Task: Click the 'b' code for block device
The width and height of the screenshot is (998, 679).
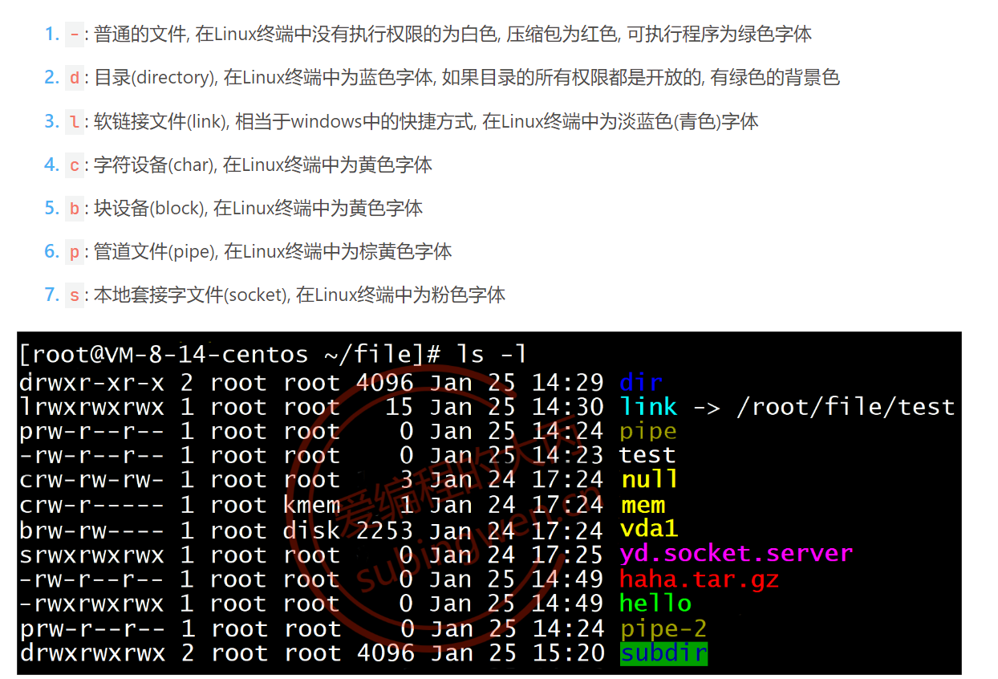Action: (75, 208)
